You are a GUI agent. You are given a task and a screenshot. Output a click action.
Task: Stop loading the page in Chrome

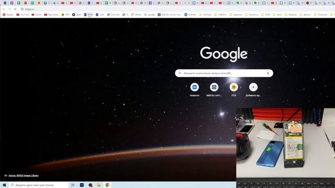point(15,9)
